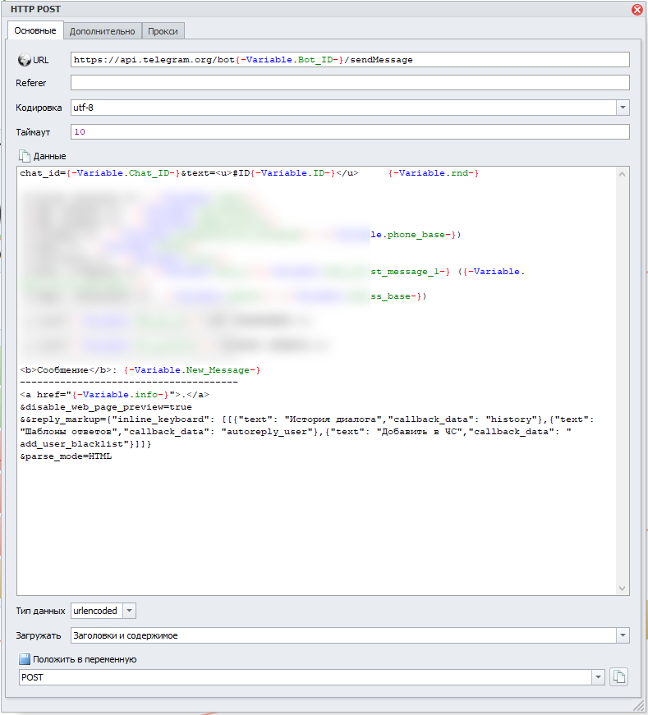
Task: Click the Положить в переменную label
Action: 85,659
